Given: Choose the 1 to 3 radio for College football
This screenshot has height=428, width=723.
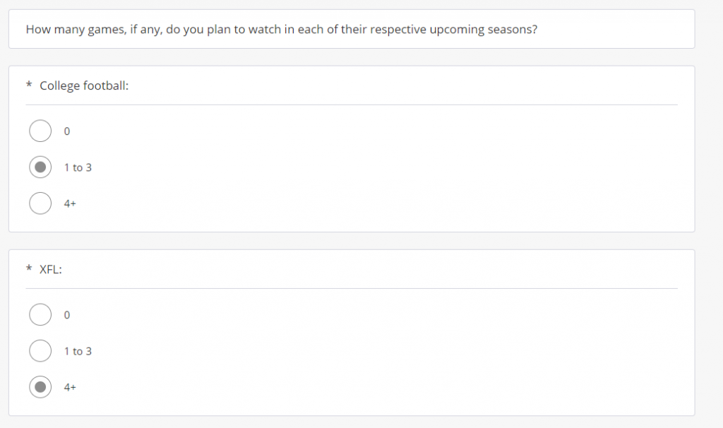Looking at the screenshot, I should point(40,167).
